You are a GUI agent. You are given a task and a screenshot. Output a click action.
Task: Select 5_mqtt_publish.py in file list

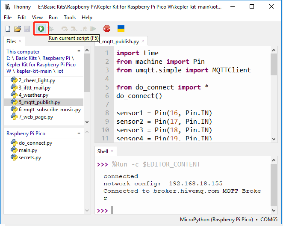pos(44,102)
